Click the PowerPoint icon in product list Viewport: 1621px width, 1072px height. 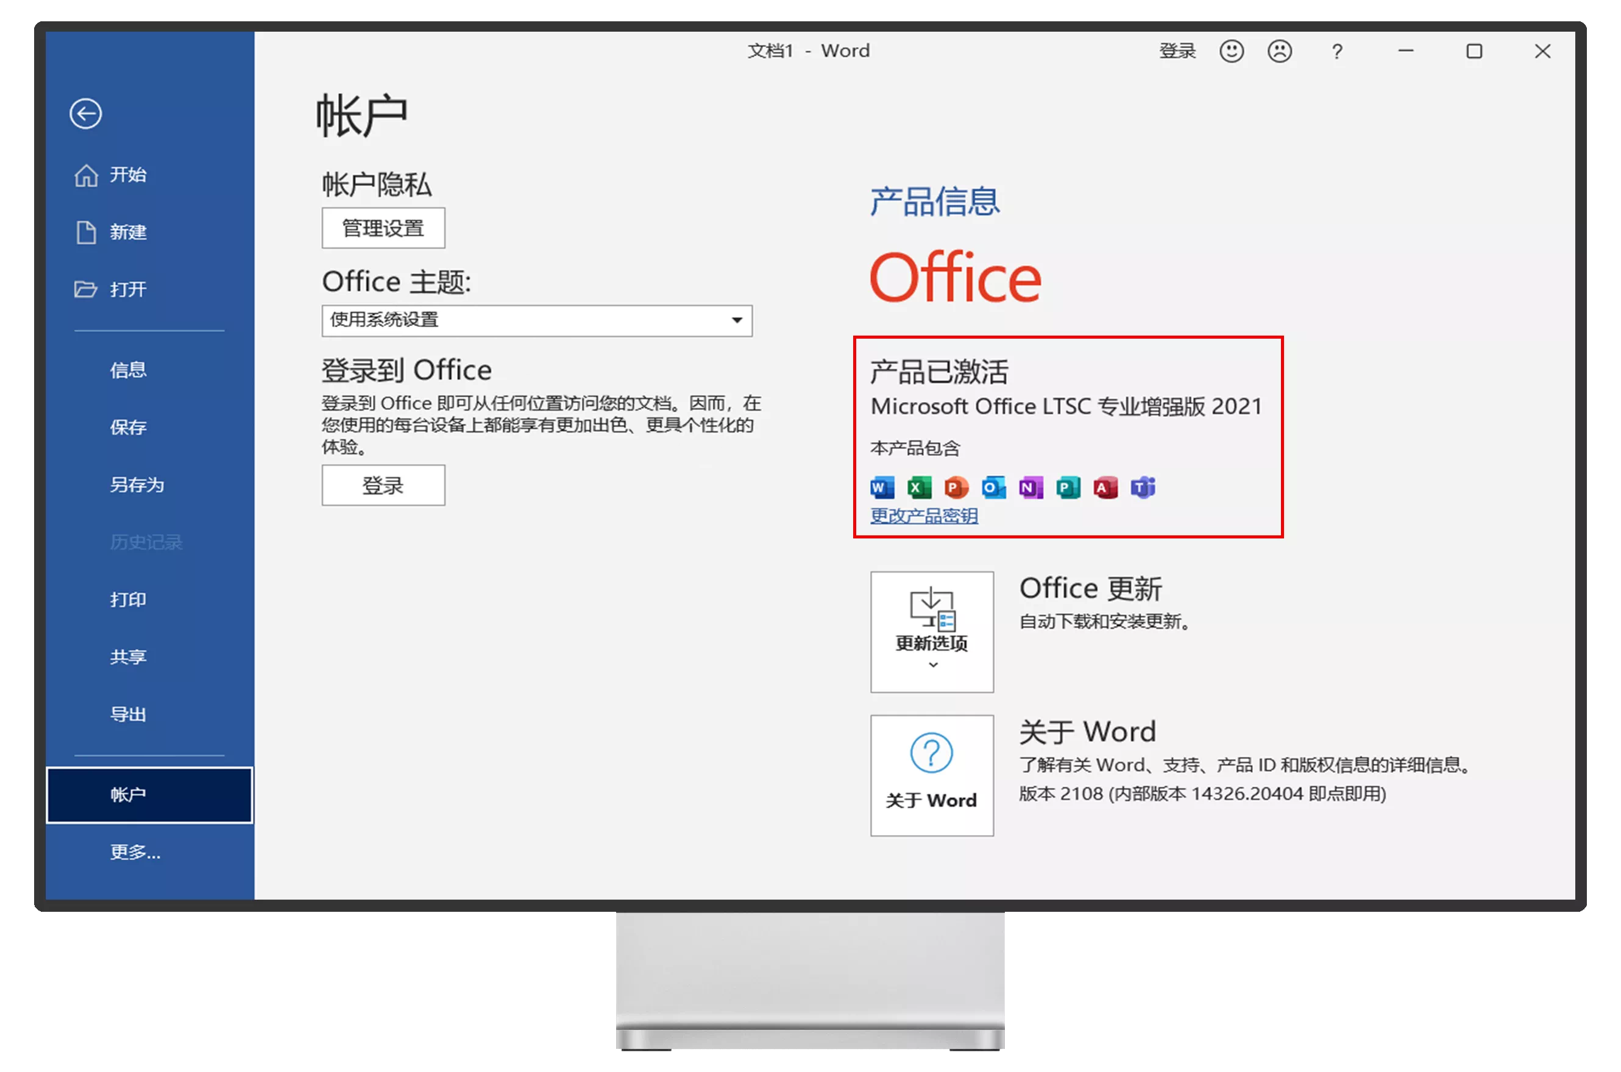coord(956,487)
